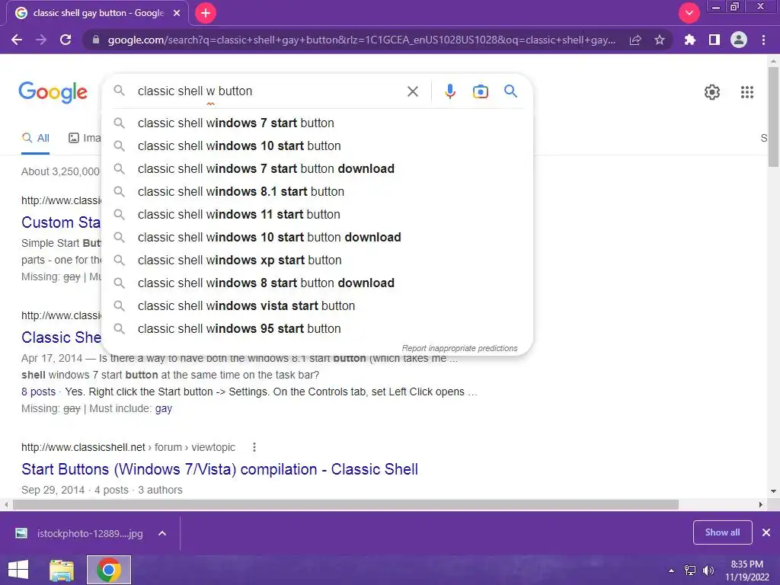
Task: Pick suggestion 'classic shell windows 11 start button'
Action: coord(318,214)
